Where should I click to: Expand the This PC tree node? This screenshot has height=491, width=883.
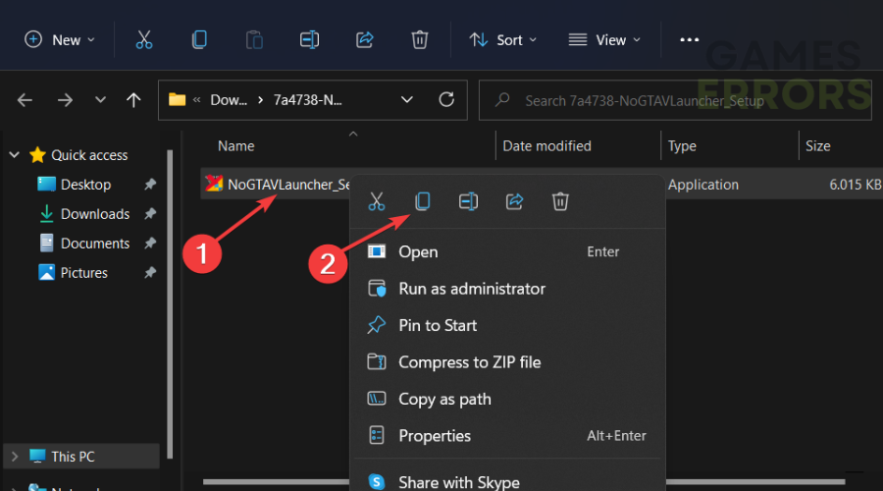[16, 456]
